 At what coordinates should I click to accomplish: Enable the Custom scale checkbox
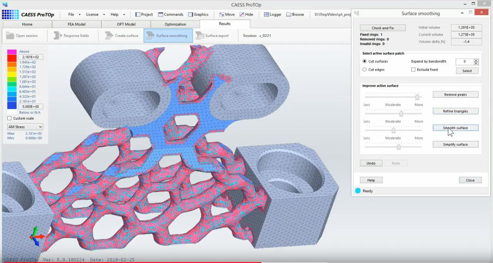point(10,118)
